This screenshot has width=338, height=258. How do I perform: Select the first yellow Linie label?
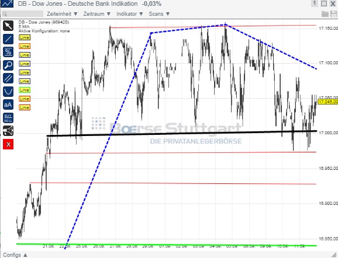pos(25,37)
